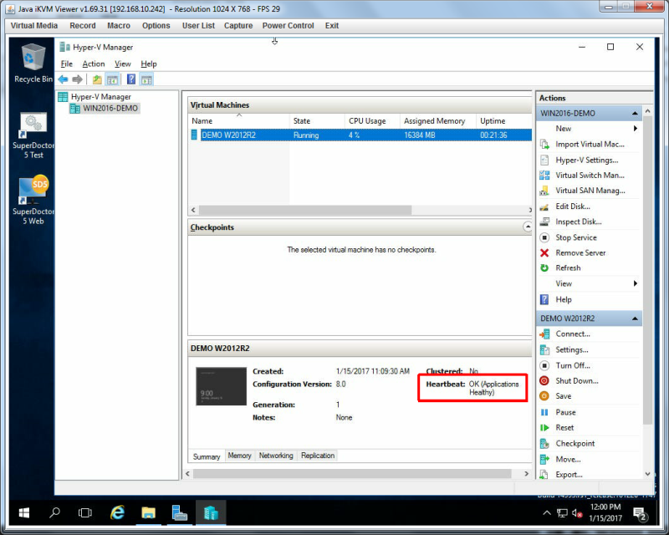Screen dimensions: 669x535
Task: Click the details pane bottom horizontal scrollbar
Action: click(352, 474)
